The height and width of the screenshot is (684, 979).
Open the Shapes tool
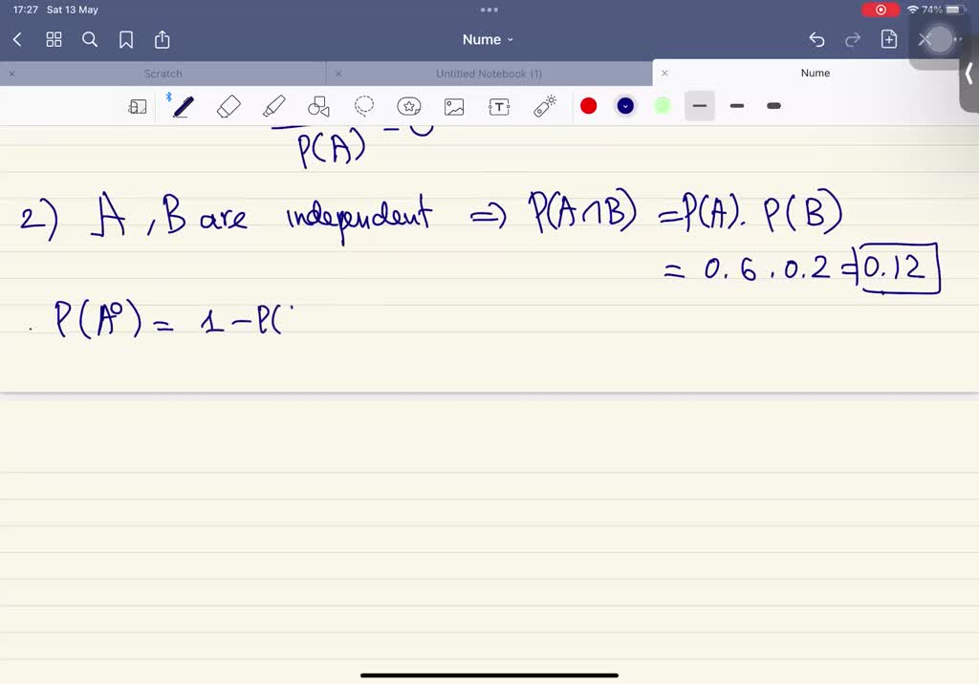318,106
